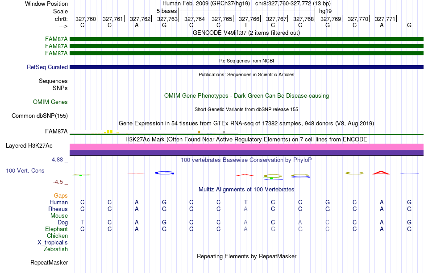Image resolution: width=424 pixels, height=273 pixels.
Task: Open the H3K27Ac Mark track title
Action: (x=246, y=140)
